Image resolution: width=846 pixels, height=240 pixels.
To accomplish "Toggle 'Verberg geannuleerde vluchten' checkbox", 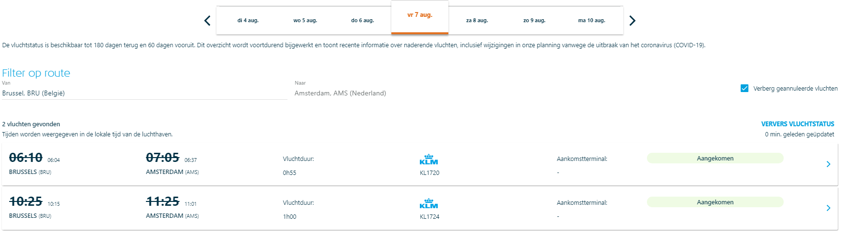I will [x=745, y=88].
